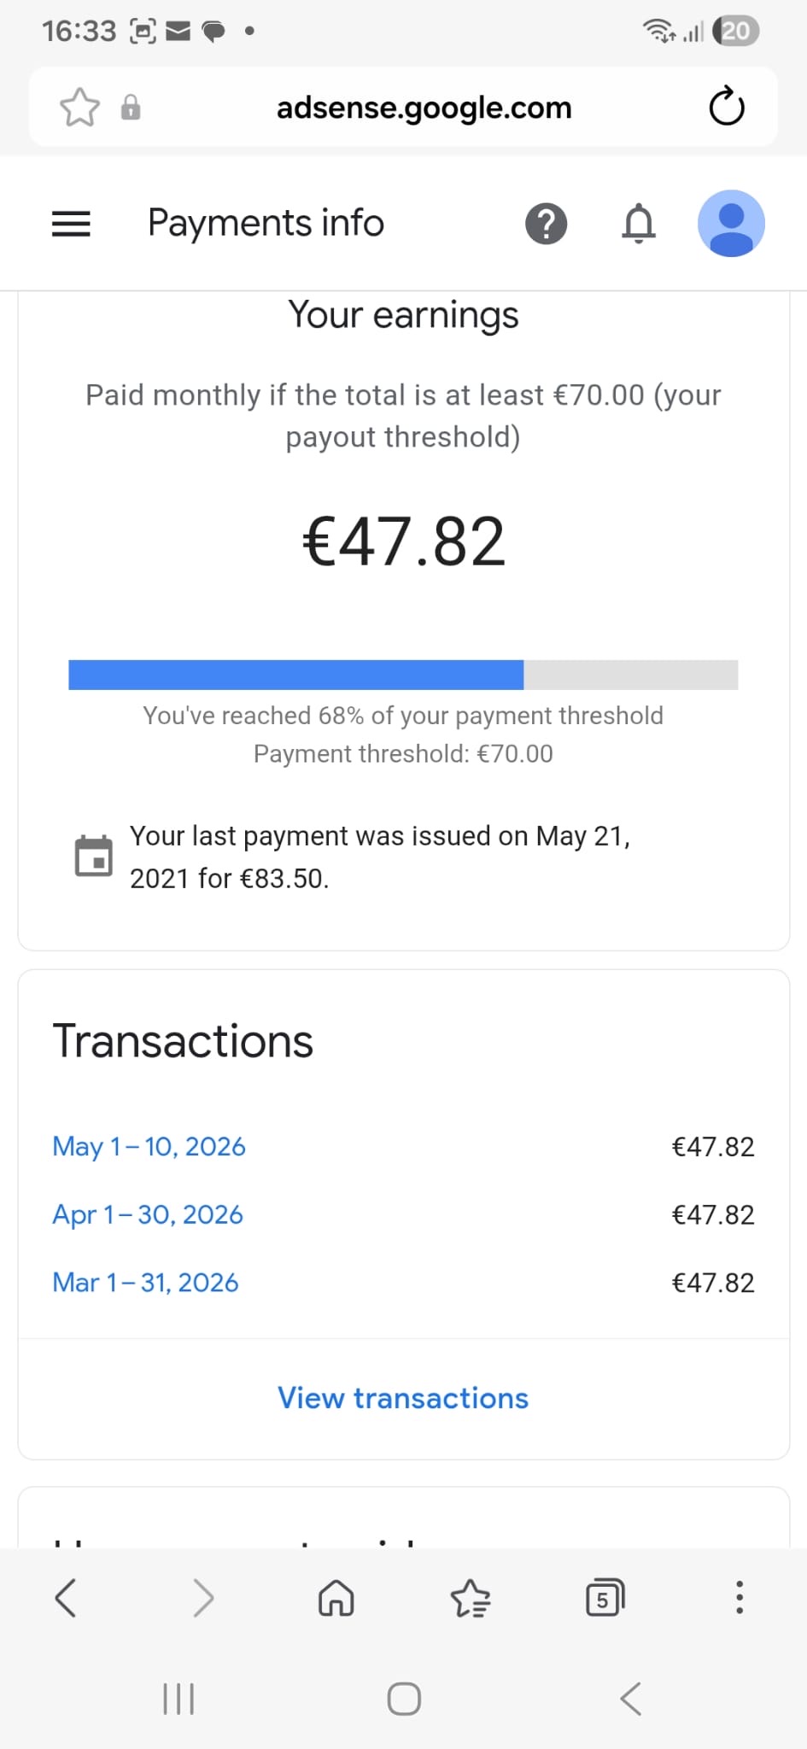Open Android recent apps button
The image size is (807, 1749).
pos(178,1699)
